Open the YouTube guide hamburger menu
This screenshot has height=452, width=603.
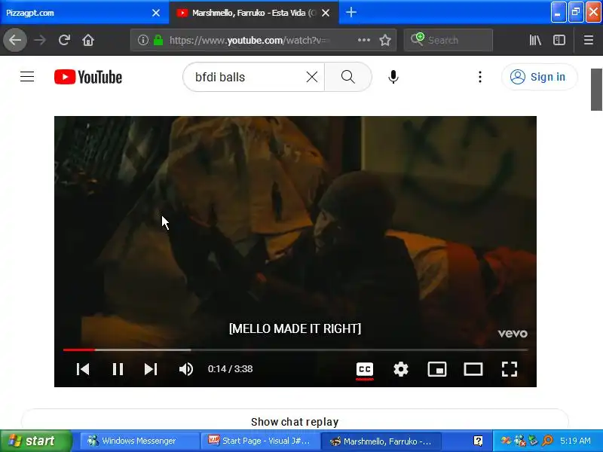point(27,77)
